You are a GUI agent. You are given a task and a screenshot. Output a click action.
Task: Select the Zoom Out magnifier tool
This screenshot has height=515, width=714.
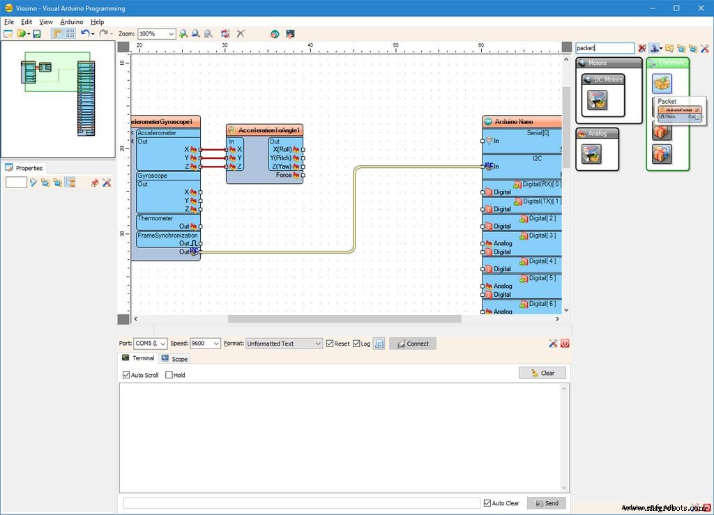point(196,33)
